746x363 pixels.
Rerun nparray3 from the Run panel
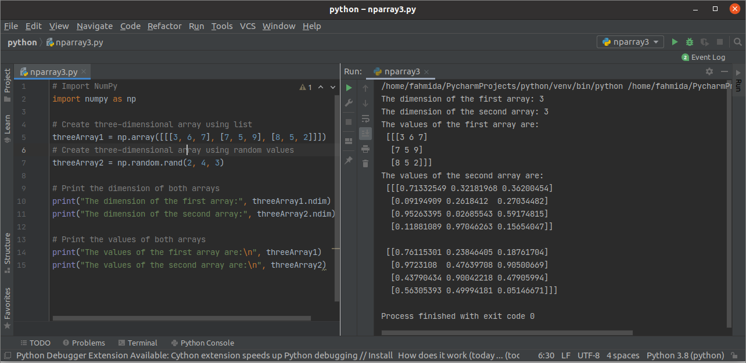click(x=349, y=88)
